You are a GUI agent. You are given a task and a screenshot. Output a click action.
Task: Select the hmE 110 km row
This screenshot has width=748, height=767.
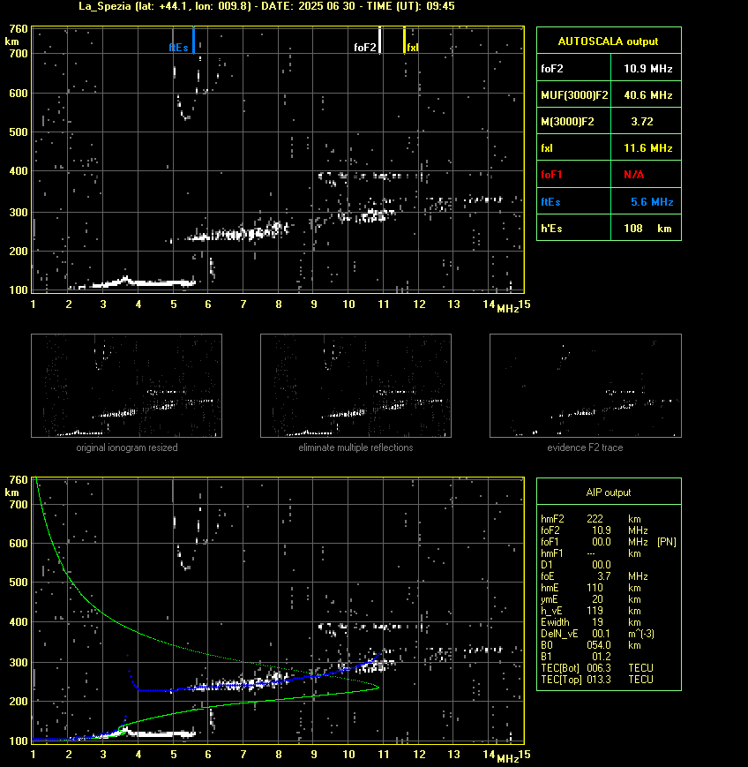(x=591, y=588)
